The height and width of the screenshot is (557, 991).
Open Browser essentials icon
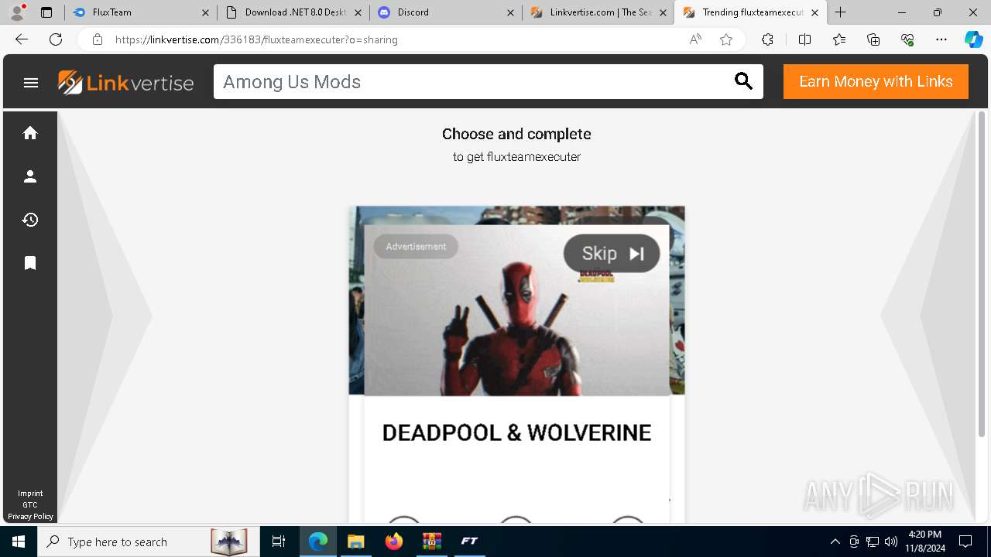tap(907, 39)
